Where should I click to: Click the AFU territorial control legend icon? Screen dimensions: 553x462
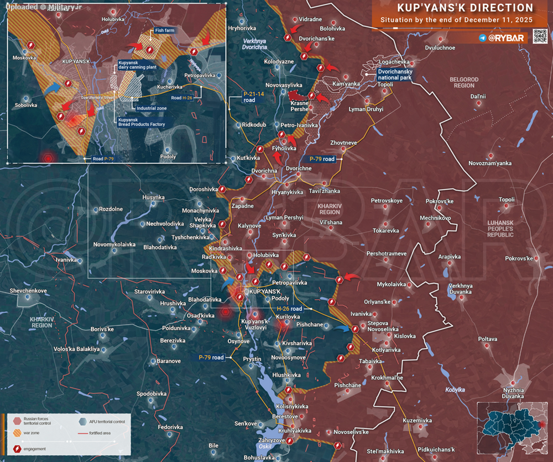pyautogui.click(x=82, y=422)
